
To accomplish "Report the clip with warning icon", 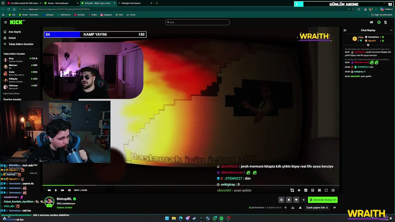I will (300, 208).
